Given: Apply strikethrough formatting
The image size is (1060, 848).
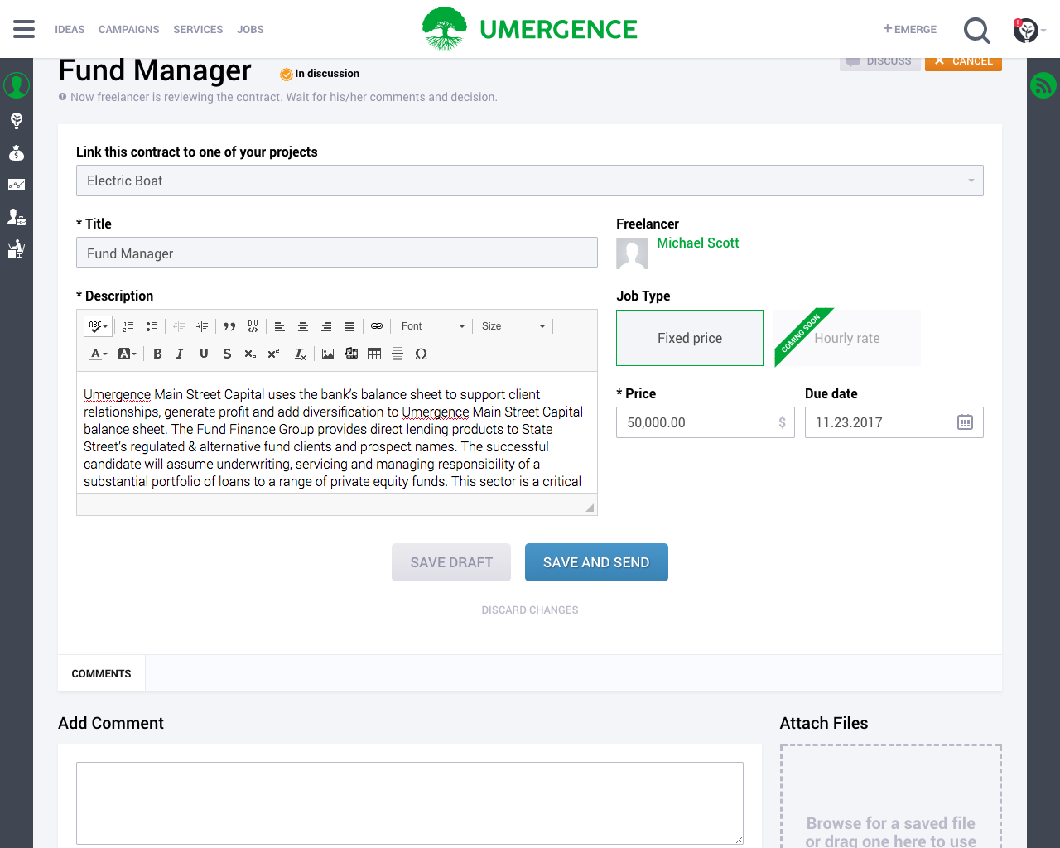Looking at the screenshot, I should tap(226, 354).
